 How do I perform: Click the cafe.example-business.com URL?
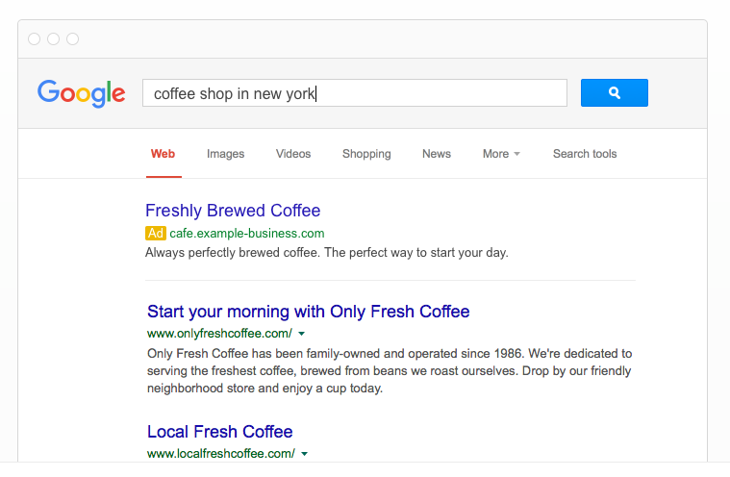[x=247, y=234]
